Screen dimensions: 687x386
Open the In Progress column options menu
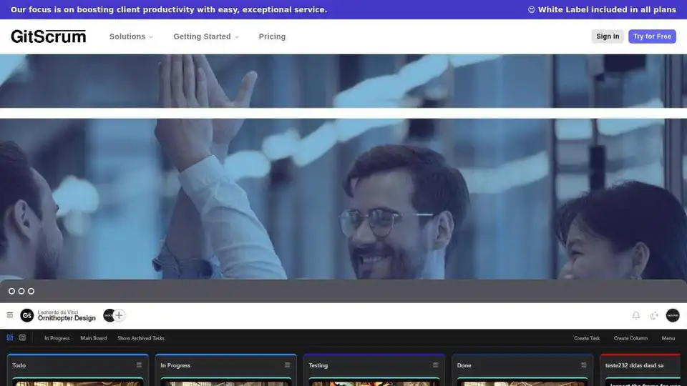pyautogui.click(x=287, y=365)
